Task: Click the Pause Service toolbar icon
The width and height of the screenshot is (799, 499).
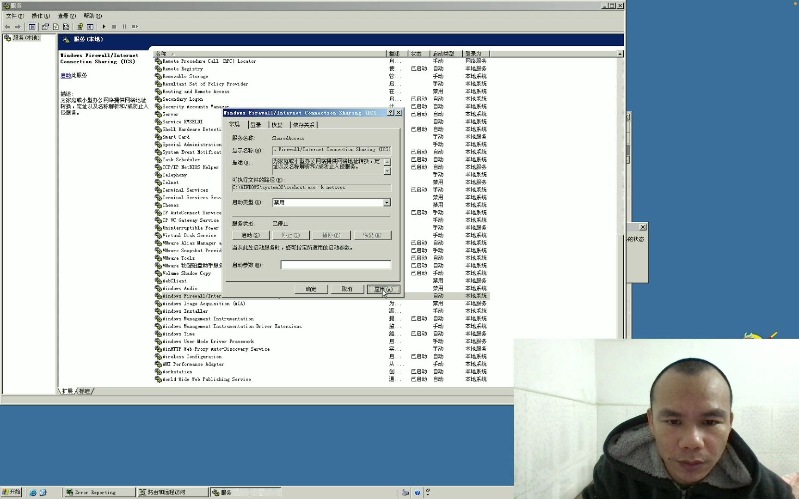Action: point(124,27)
